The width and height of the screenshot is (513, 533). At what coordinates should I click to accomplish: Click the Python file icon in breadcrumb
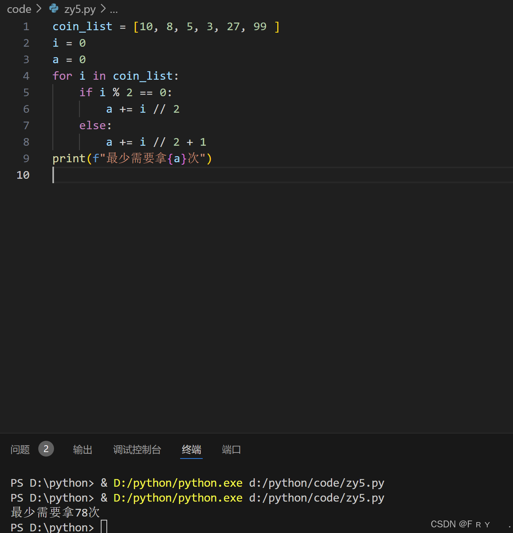coord(54,8)
